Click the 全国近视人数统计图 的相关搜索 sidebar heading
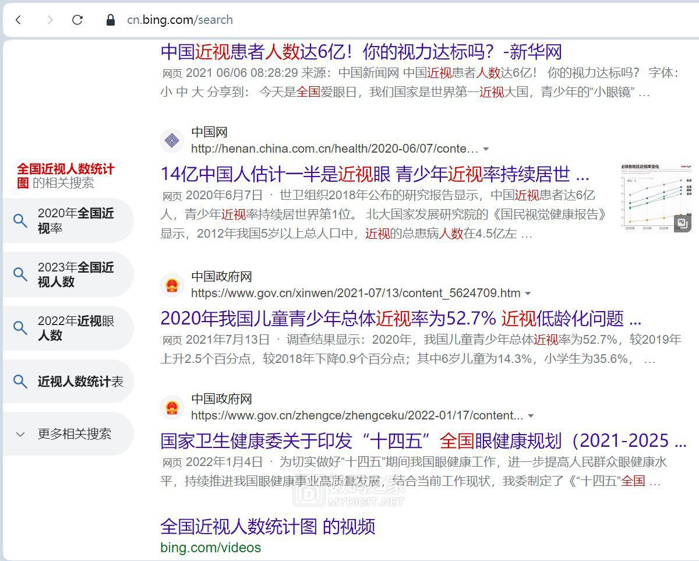Viewport: 699px width, 561px height. (66, 176)
